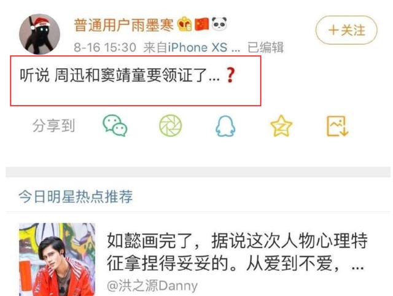
Task: Share to WeChat Moments aperture icon
Action: 171,125
